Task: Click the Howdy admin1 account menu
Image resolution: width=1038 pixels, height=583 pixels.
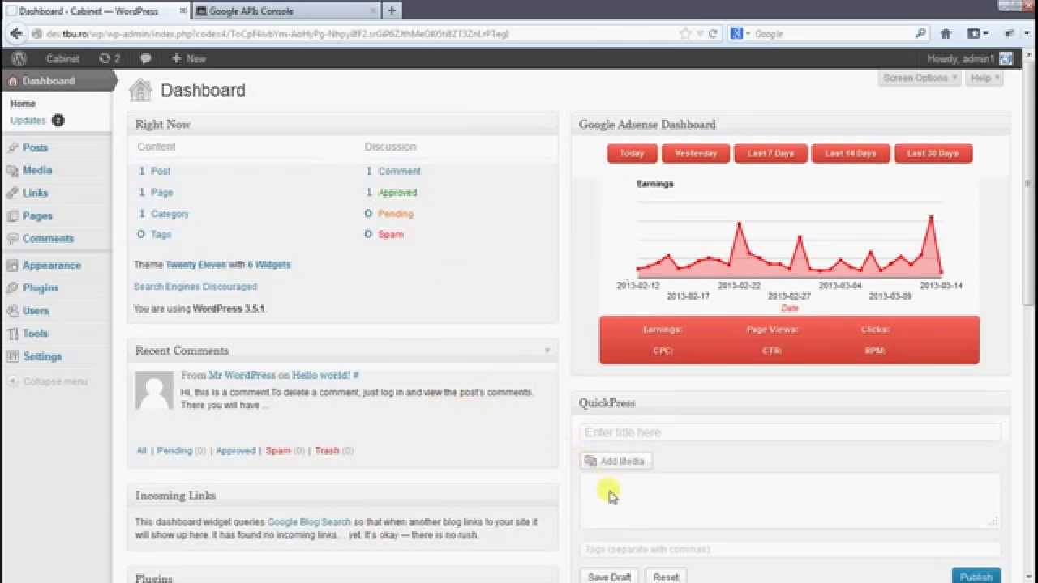Action: coord(970,58)
